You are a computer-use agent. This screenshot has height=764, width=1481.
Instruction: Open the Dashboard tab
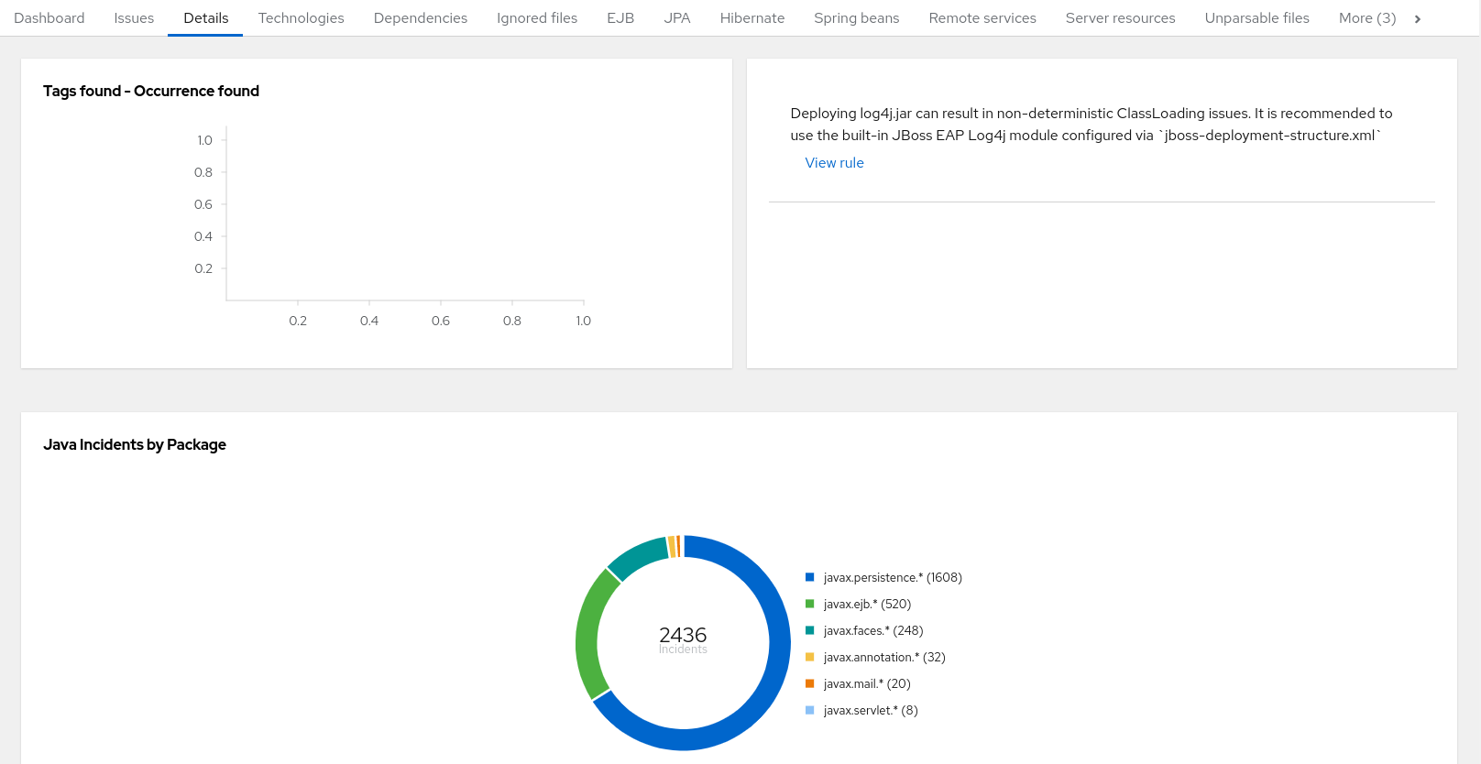coord(49,18)
